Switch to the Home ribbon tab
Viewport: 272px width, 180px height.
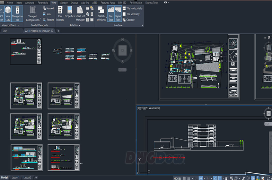click(x=10, y=3)
